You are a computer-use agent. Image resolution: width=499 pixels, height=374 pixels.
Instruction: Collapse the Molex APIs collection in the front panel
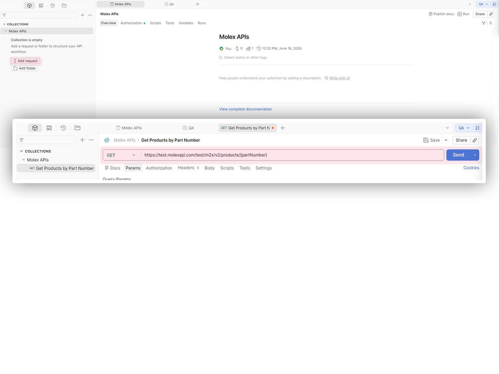coord(24,160)
